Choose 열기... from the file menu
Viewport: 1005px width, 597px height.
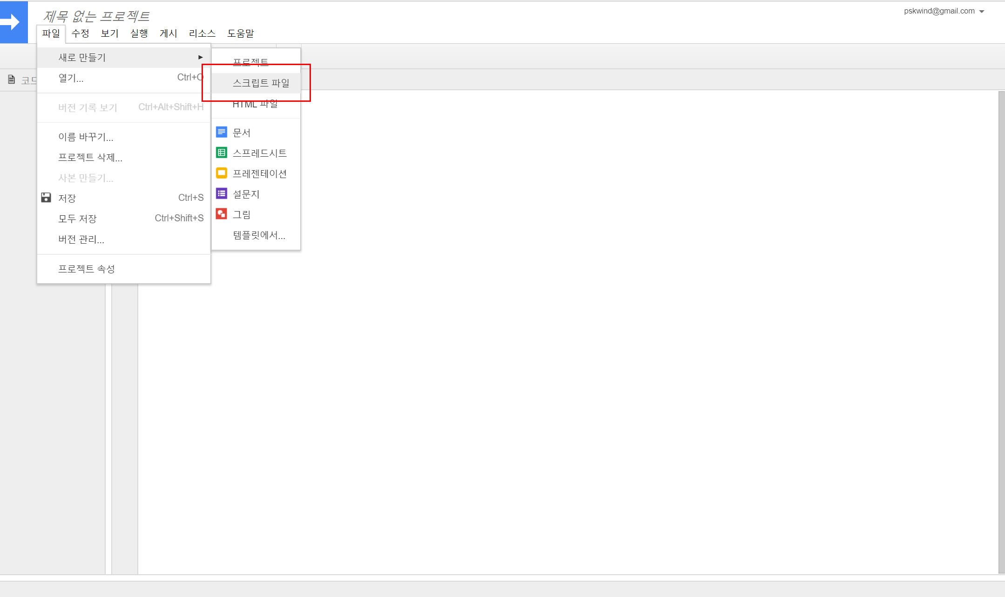(124, 78)
